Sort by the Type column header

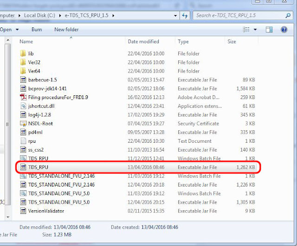(183, 41)
